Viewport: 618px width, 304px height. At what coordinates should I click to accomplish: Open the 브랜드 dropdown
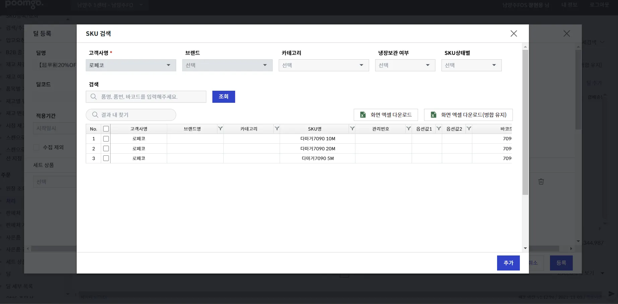pos(227,65)
